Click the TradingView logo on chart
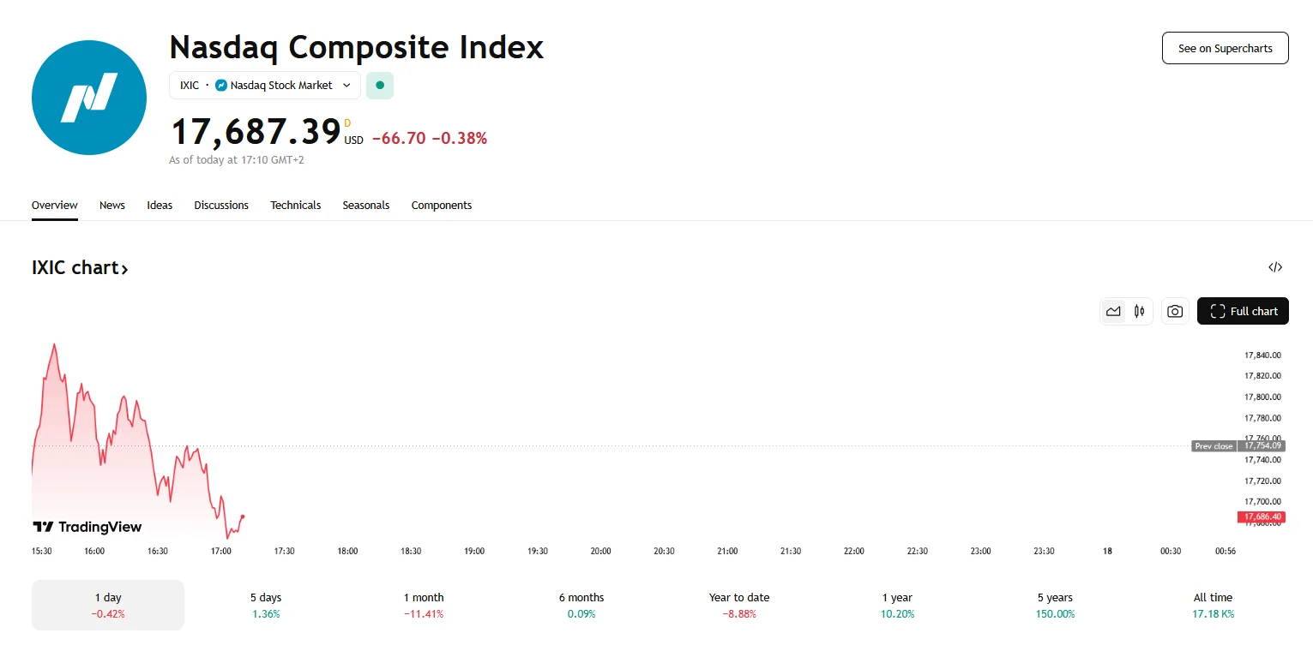This screenshot has width=1313, height=651. point(87,527)
